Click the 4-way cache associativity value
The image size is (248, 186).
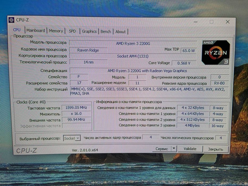click(218, 114)
